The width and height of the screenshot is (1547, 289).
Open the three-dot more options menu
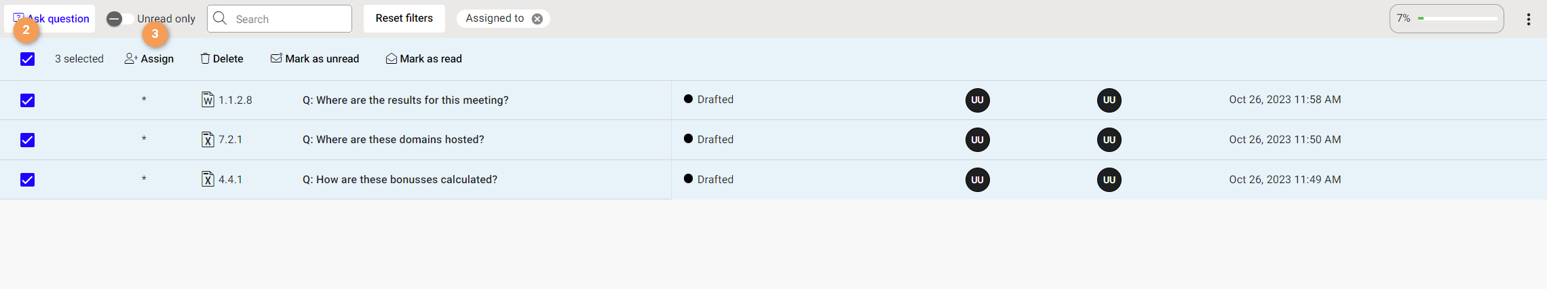click(x=1529, y=19)
